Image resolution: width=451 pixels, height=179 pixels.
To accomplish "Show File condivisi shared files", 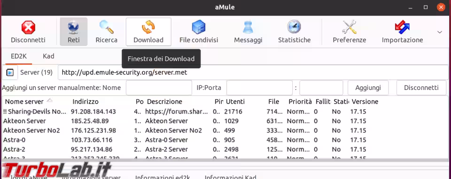I will tap(199, 32).
